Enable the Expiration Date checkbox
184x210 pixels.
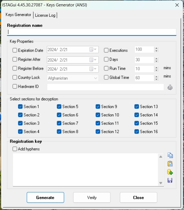click(15, 50)
